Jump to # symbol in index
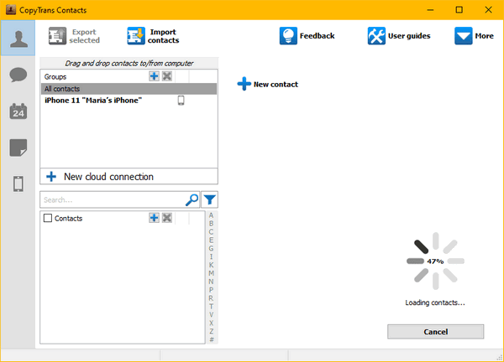This screenshot has width=504, height=362. (x=211, y=340)
